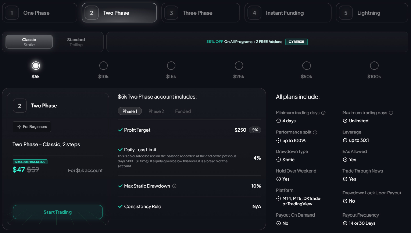Click the green checkmark beside Profit Target
Viewport: 411px width, 233px height.
tap(120, 130)
